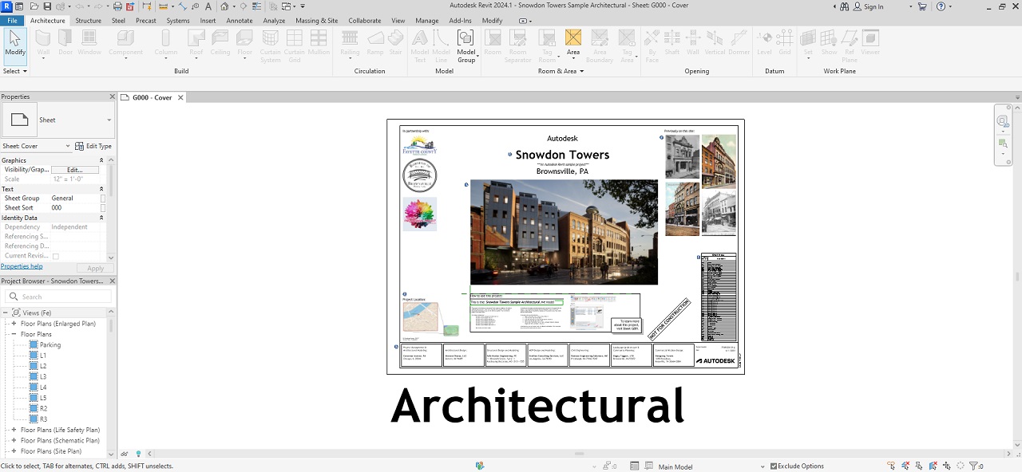Screen dimensions: 1022x472
Task: Open the Sheet type selector dropdown
Action: [109, 120]
